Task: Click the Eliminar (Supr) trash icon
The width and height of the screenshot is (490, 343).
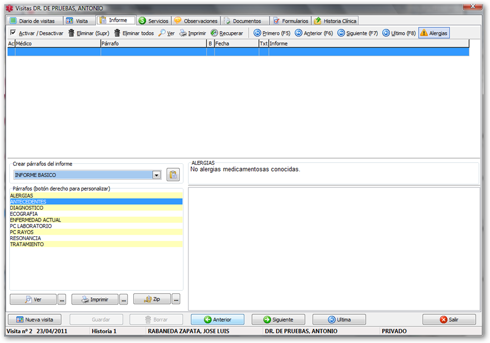Action: 71,33
